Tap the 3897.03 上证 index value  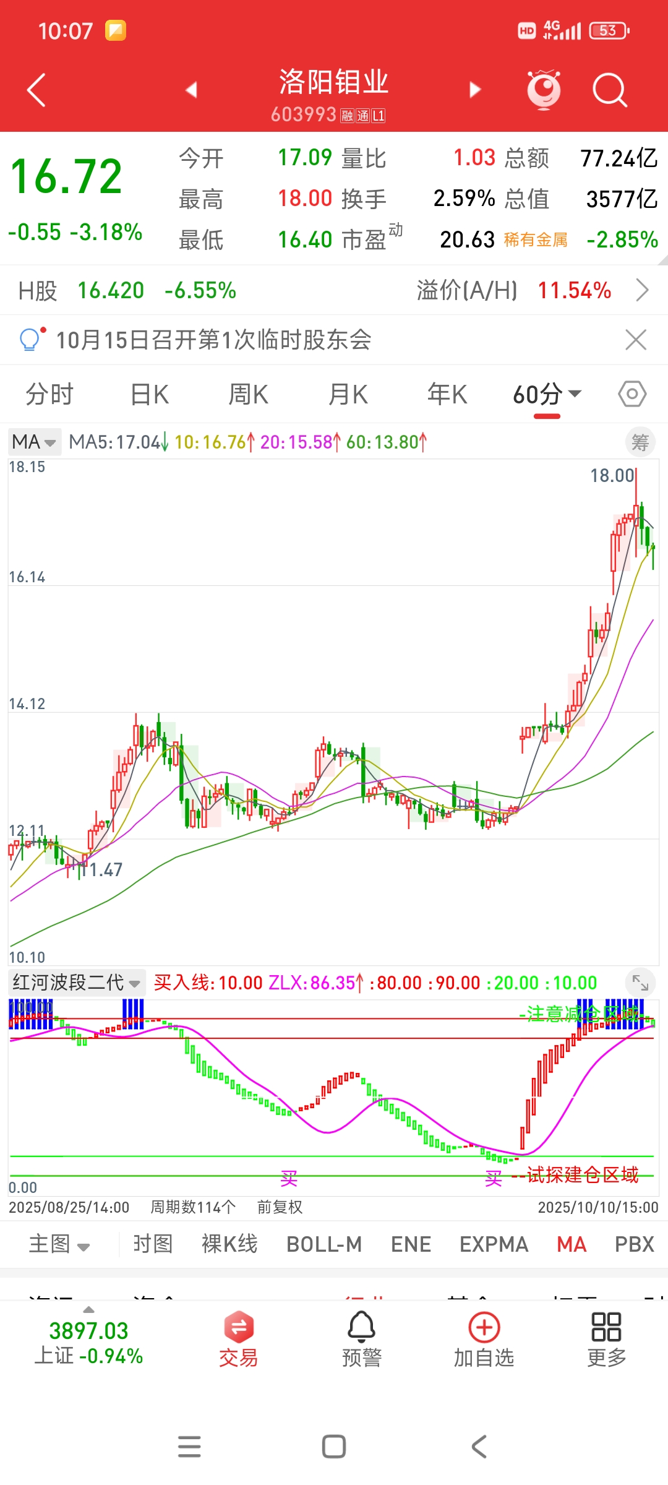click(88, 1330)
